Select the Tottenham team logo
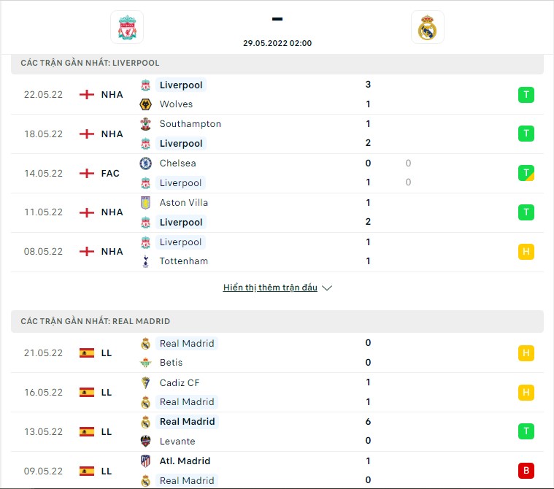 click(145, 261)
